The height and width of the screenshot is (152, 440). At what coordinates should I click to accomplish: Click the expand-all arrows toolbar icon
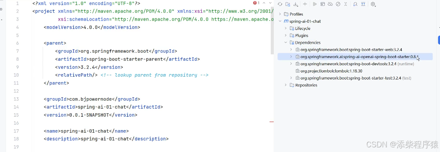pos(363,4)
